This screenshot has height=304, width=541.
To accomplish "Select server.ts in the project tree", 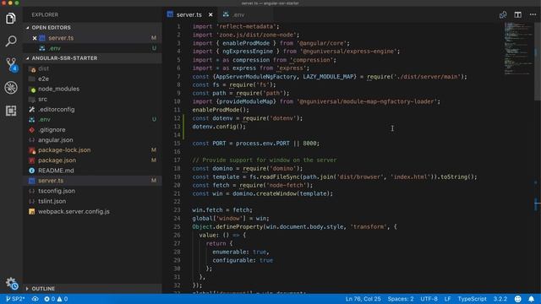I will coord(93,181).
